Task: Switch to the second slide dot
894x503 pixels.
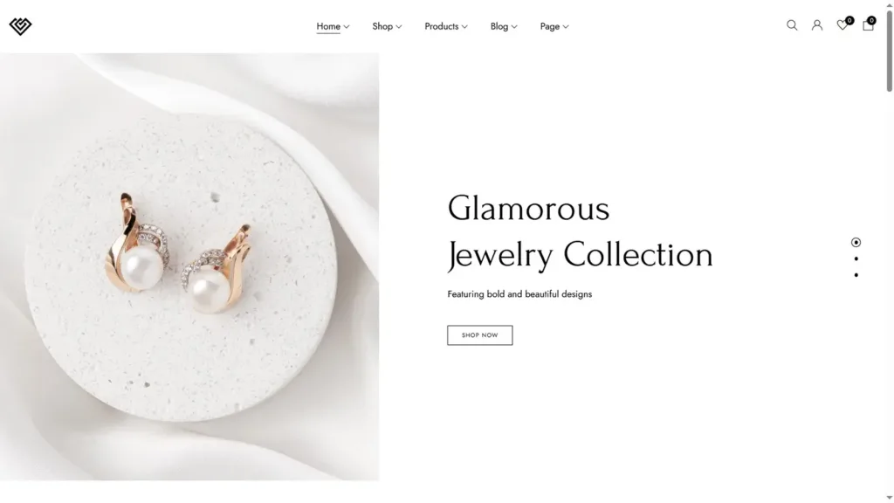Action: [856, 258]
